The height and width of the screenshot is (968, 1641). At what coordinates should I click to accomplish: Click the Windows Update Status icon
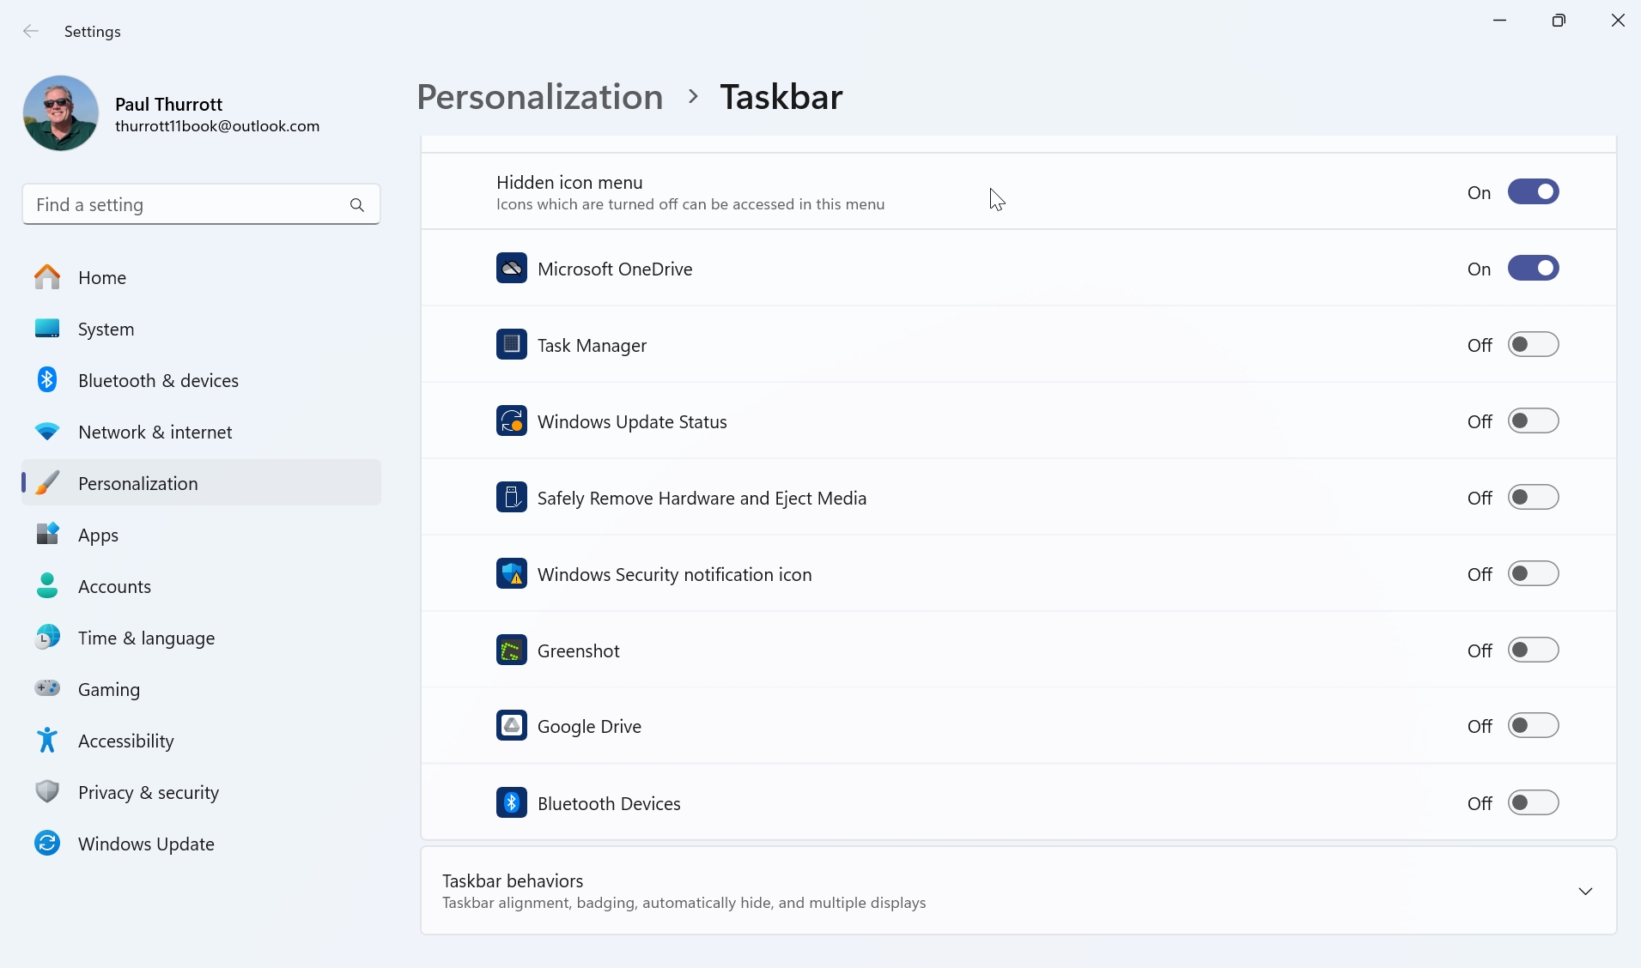511,421
